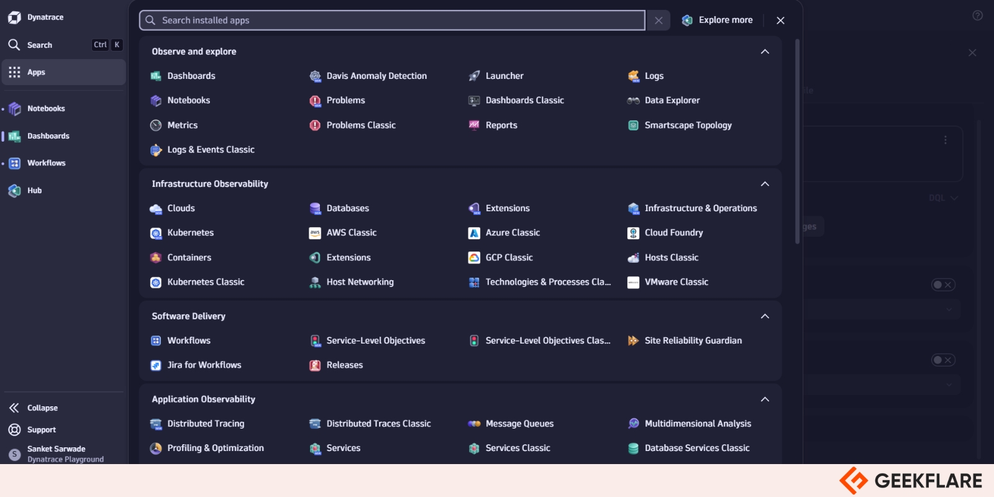Open the Smartscape Topology icon
Viewport: 994px width, 497px height.
pyautogui.click(x=633, y=125)
